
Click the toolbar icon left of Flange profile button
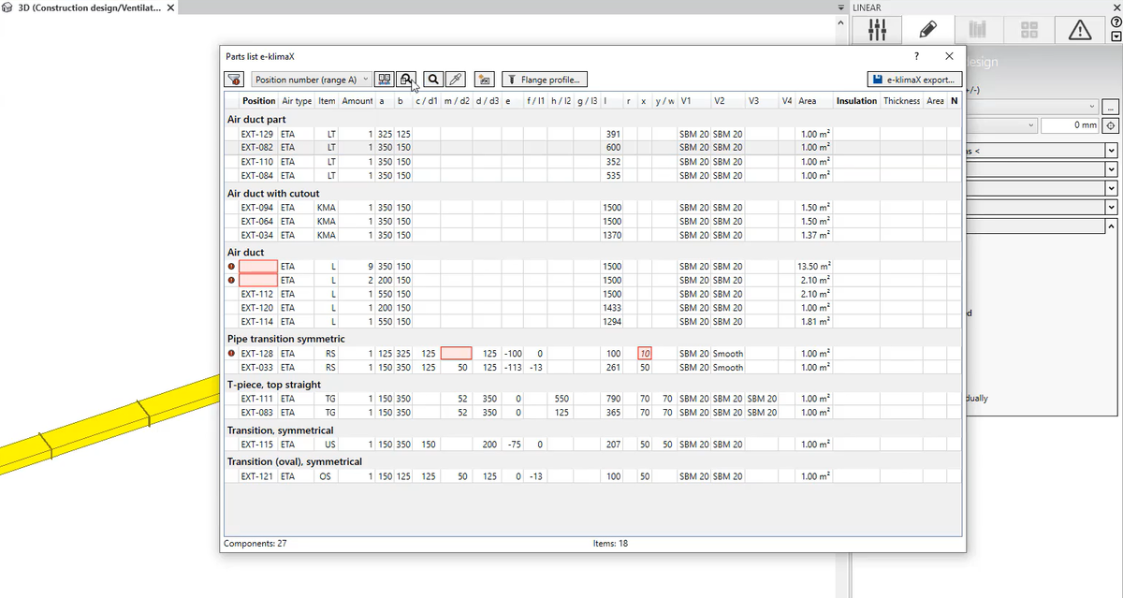[484, 80]
